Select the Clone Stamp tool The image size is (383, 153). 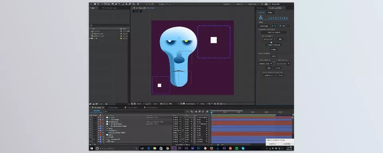126,4
